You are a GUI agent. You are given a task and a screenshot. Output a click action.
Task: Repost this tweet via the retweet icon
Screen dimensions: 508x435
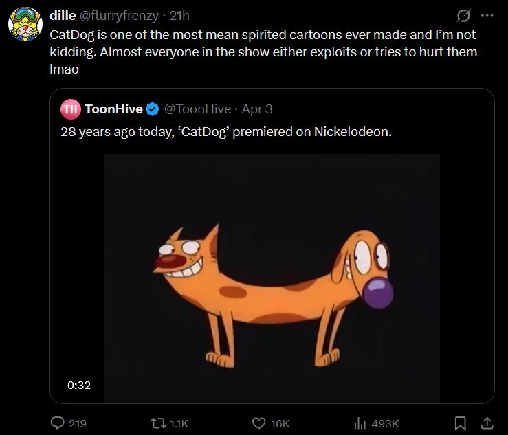click(158, 423)
